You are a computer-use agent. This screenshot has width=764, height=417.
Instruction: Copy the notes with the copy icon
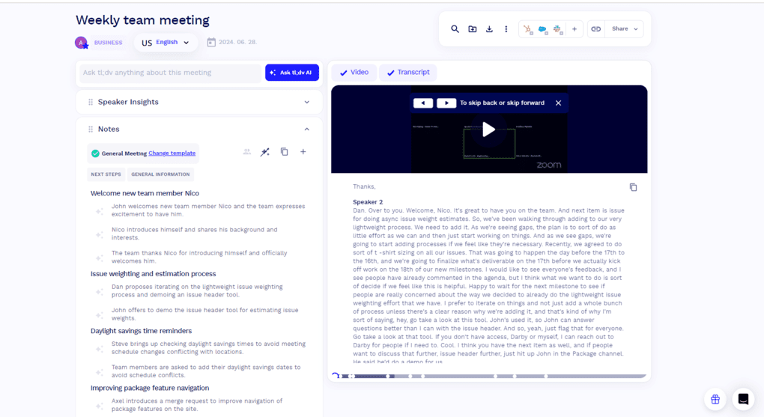284,152
